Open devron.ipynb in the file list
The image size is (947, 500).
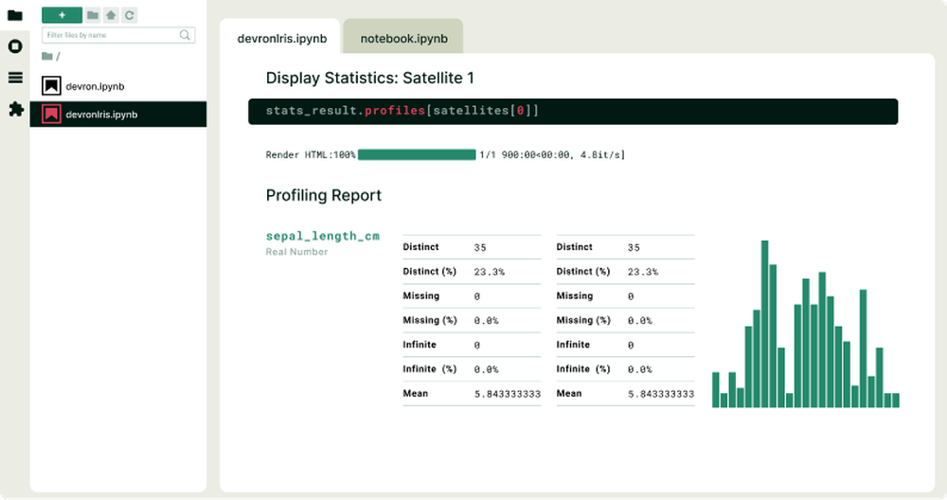[x=118, y=86]
